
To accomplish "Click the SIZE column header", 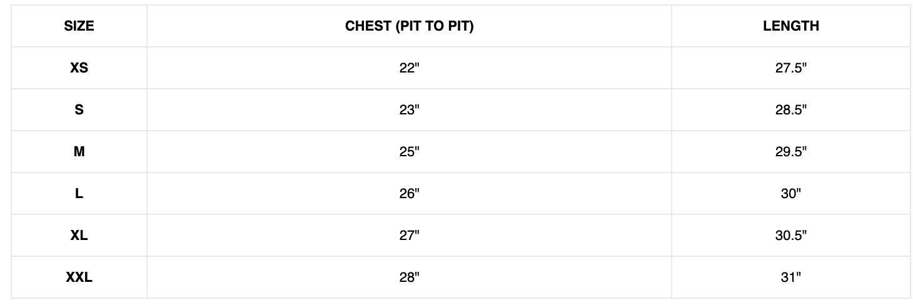I will click(79, 26).
